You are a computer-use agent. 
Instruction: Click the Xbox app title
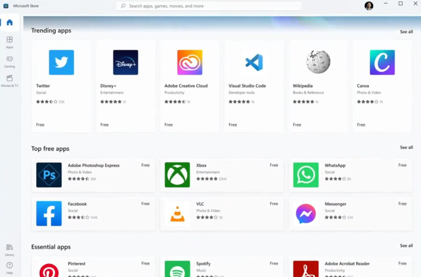tap(201, 165)
